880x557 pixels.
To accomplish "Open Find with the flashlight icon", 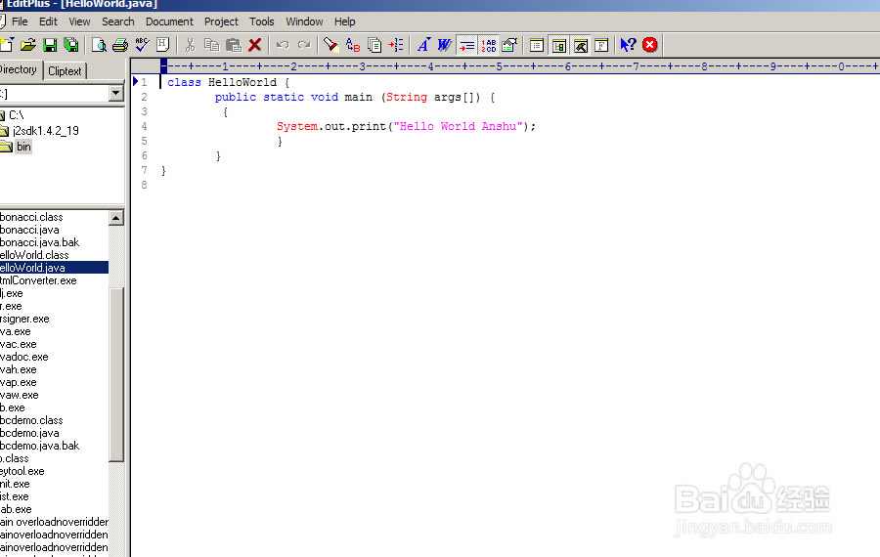I will [330, 45].
